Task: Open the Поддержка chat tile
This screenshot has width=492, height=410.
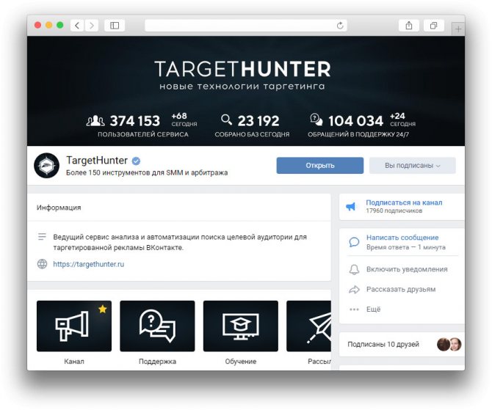Action: [x=157, y=326]
